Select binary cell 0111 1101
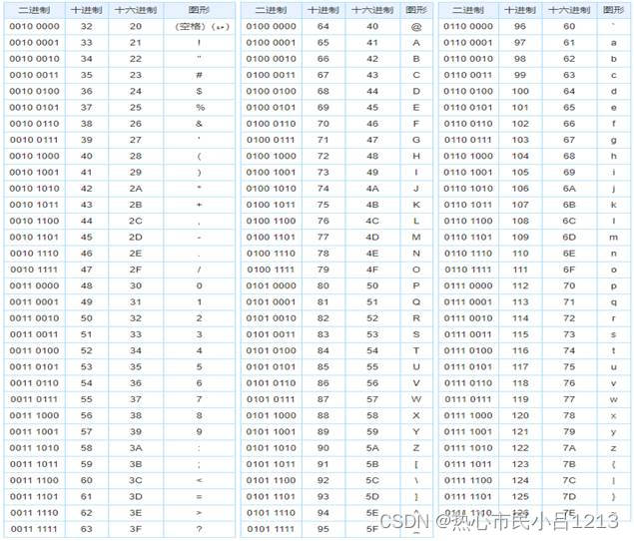 click(x=468, y=496)
